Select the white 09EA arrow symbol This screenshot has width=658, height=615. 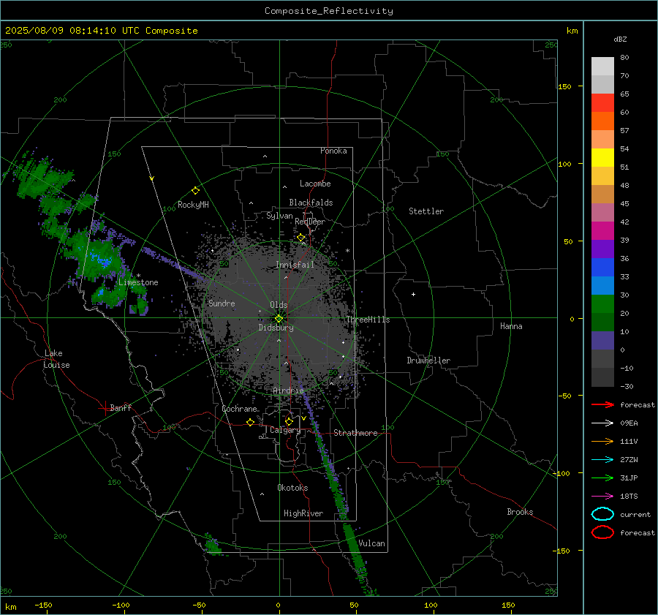(602, 423)
